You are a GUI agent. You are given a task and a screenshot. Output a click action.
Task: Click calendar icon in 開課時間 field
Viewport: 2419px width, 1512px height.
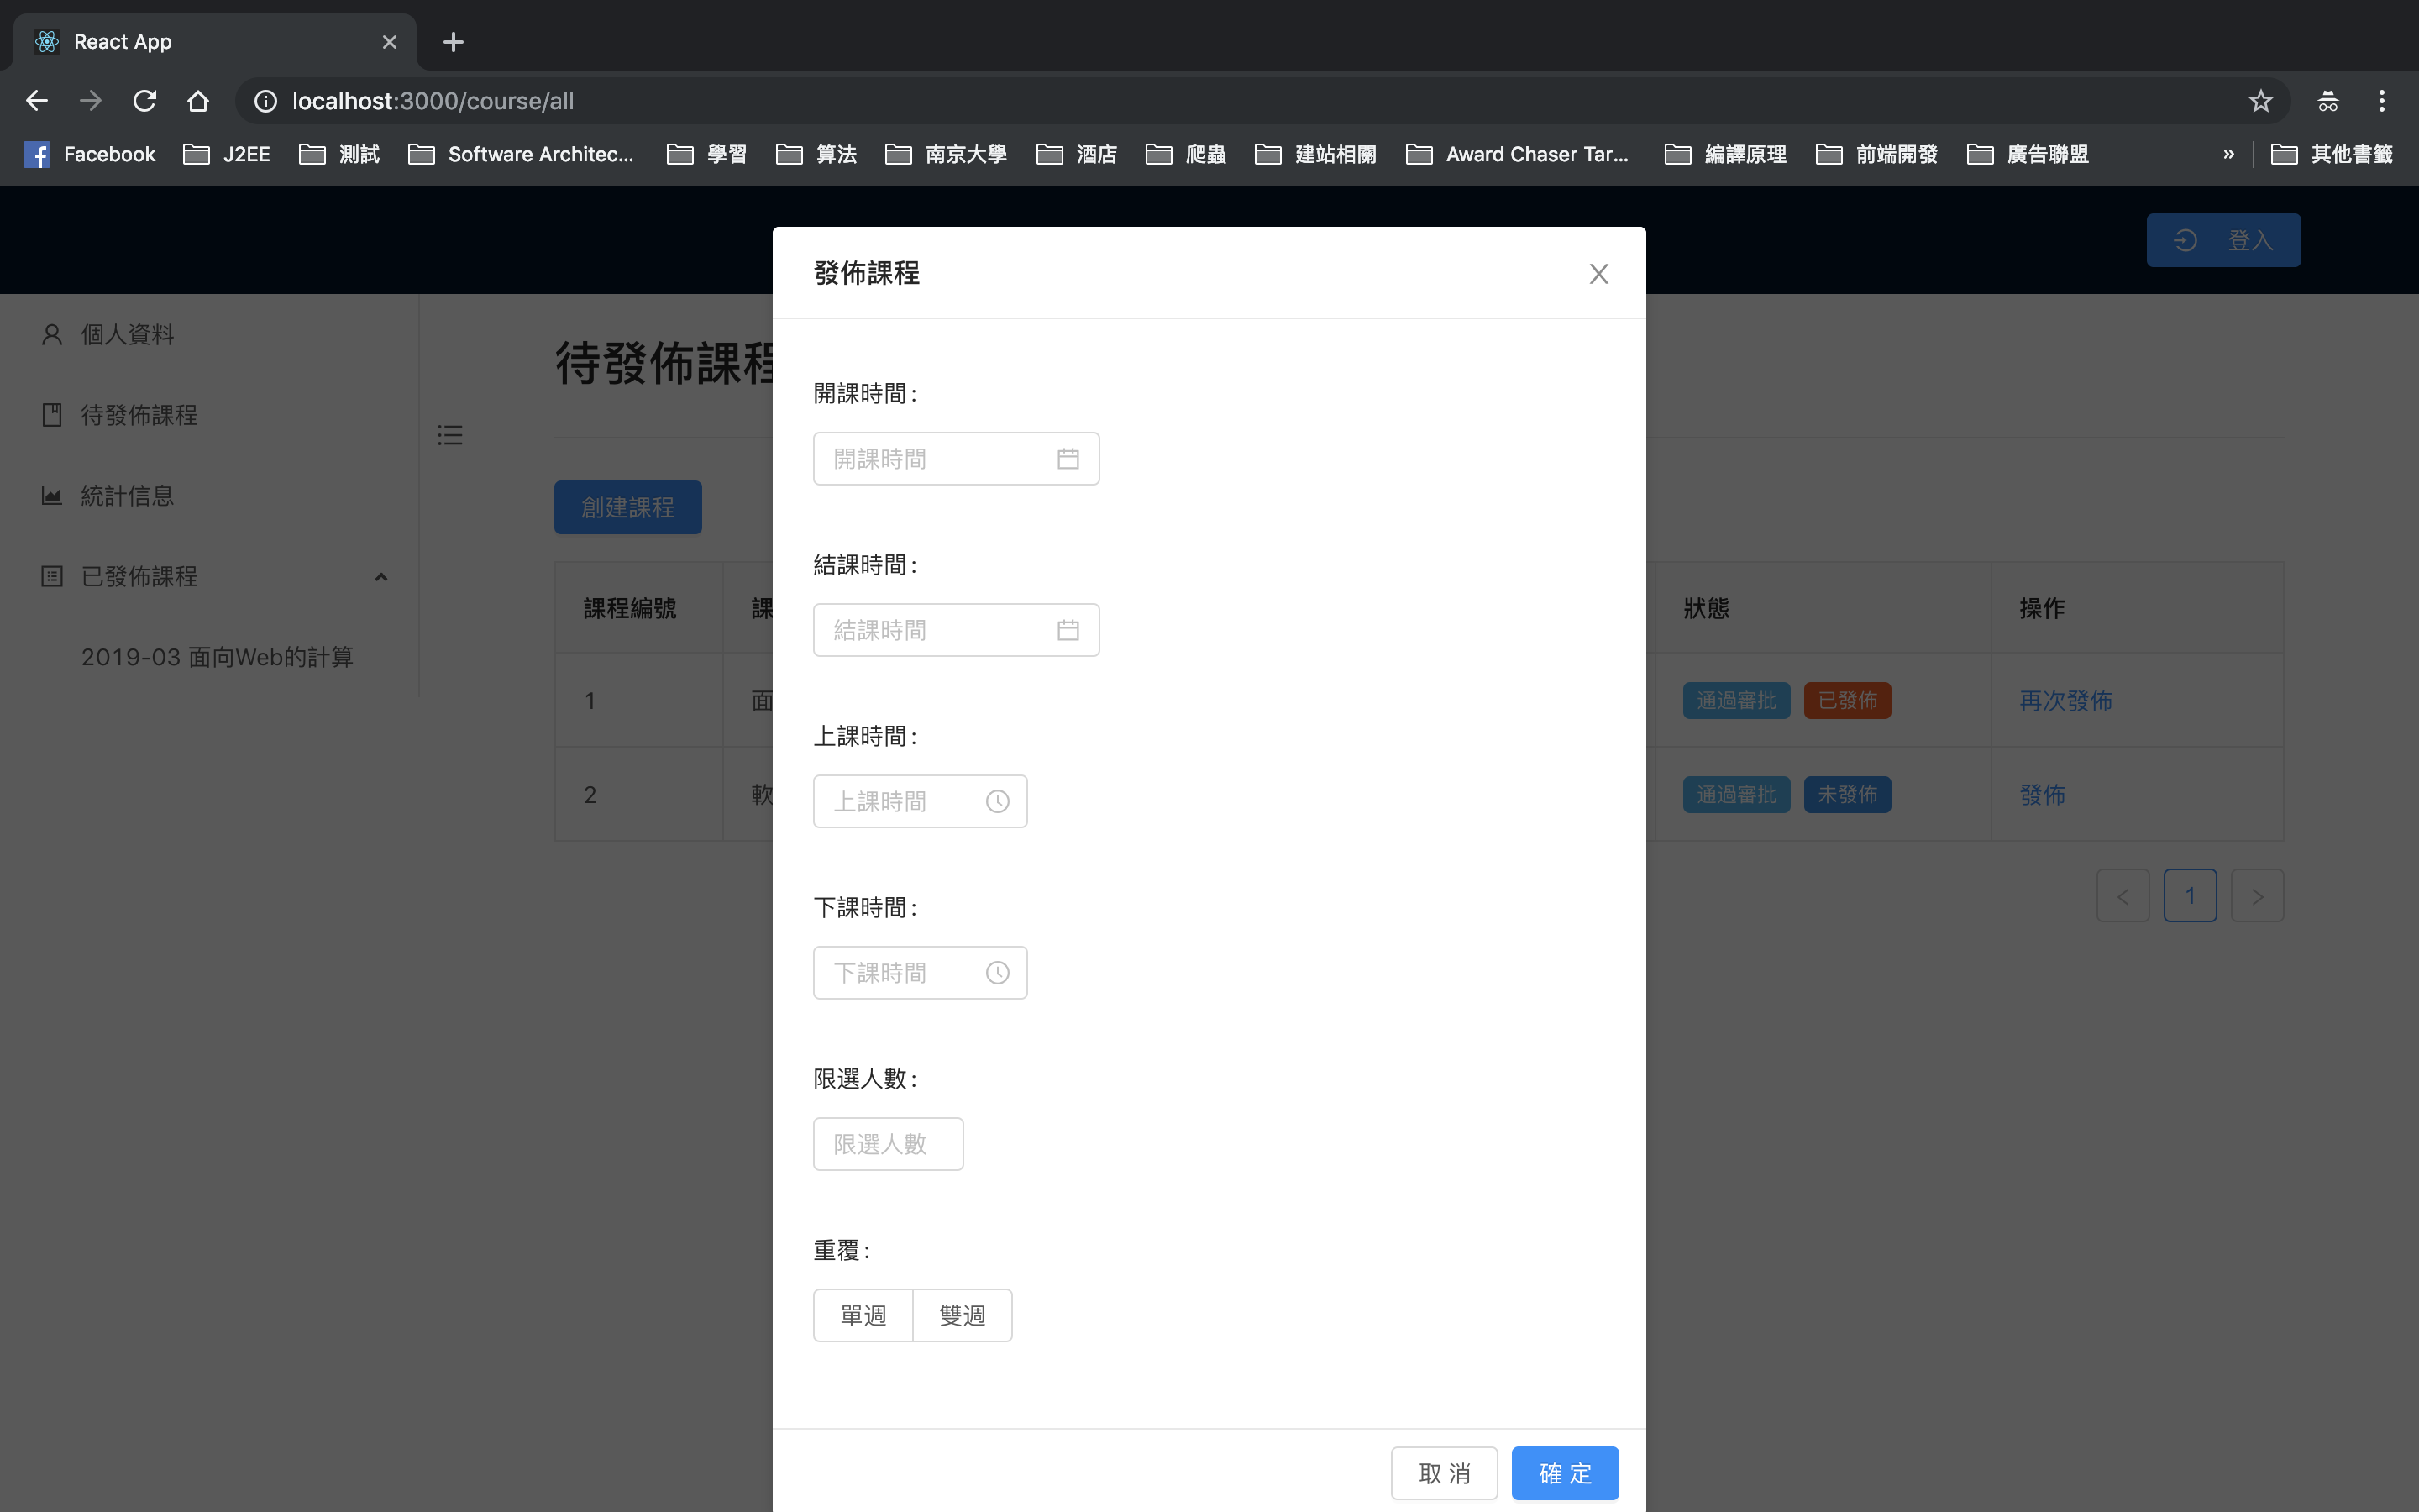pyautogui.click(x=1068, y=459)
